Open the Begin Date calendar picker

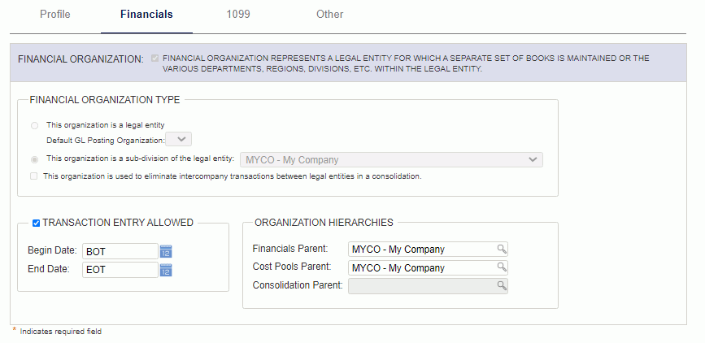[166, 251]
